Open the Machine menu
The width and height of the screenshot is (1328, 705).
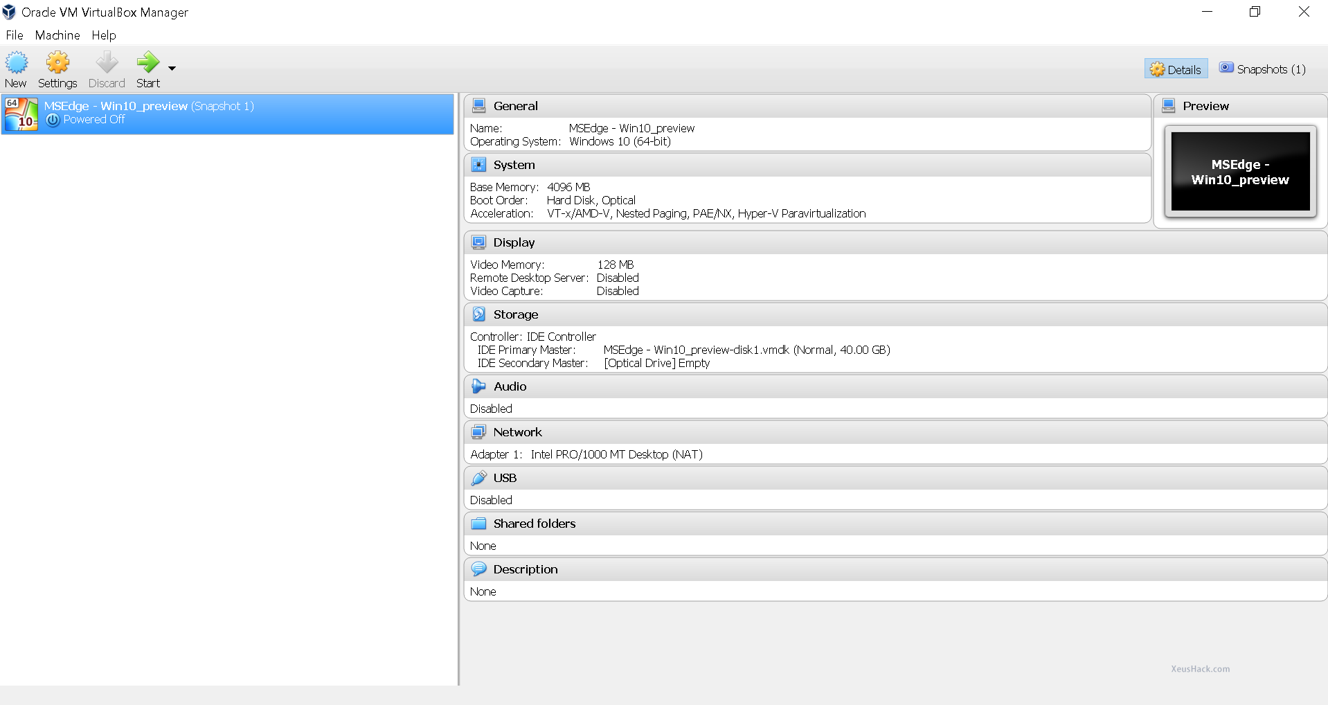coord(57,35)
